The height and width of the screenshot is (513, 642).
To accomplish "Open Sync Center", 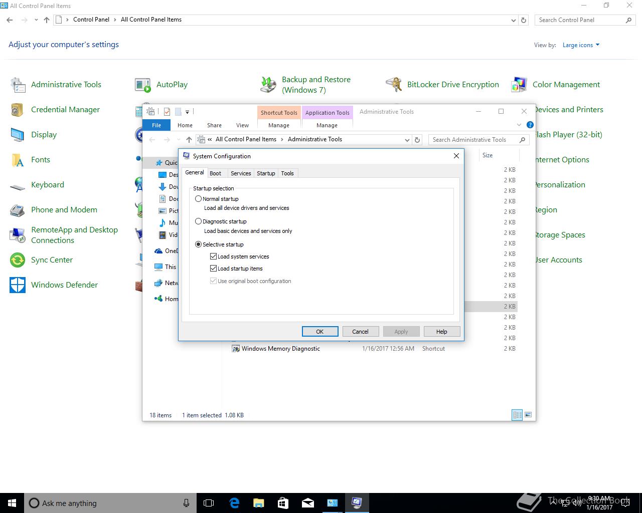I will pyautogui.click(x=41, y=260).
